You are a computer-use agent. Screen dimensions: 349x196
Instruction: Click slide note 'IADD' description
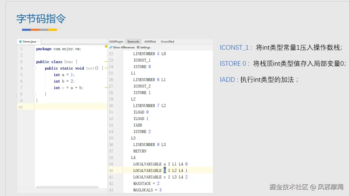259,79
